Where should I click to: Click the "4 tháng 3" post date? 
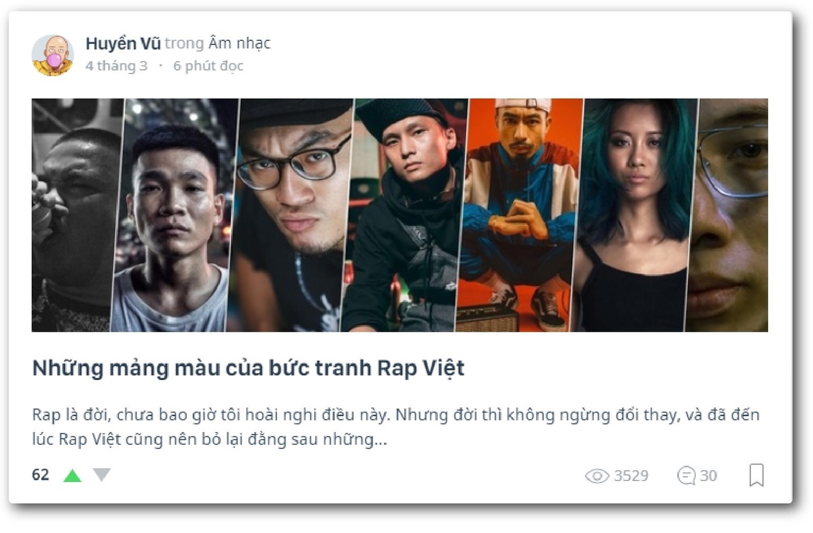116,66
